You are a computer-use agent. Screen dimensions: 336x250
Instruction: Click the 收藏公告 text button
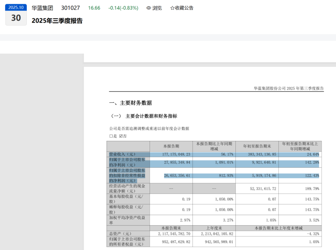click(x=184, y=8)
